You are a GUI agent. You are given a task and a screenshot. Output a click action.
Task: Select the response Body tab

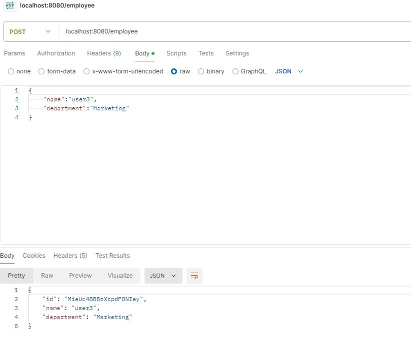click(7, 256)
